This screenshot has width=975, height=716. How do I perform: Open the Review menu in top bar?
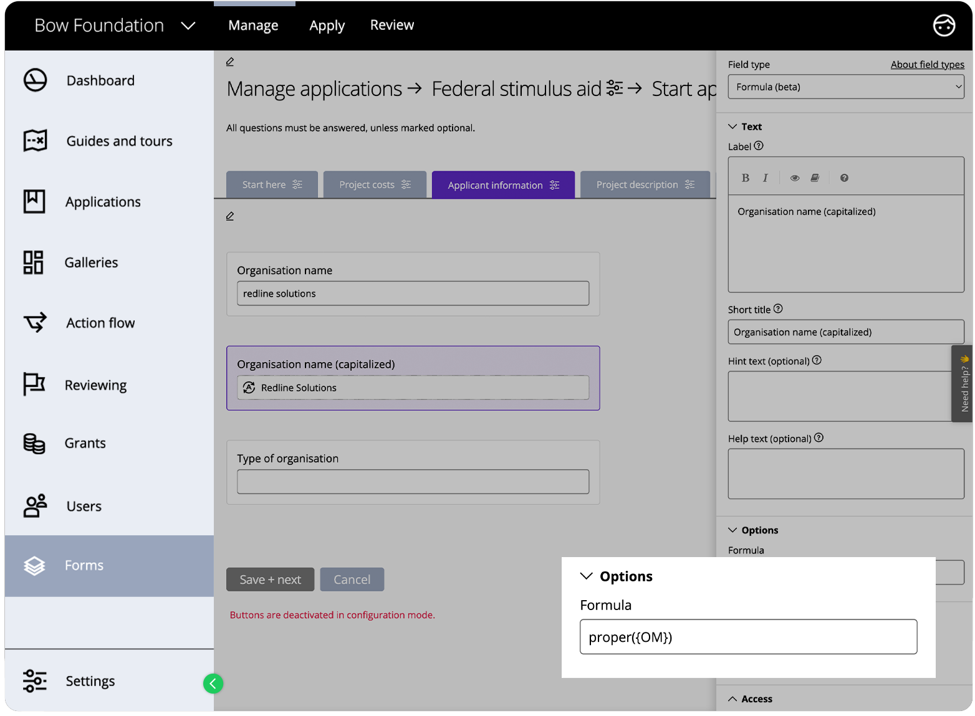tap(391, 26)
